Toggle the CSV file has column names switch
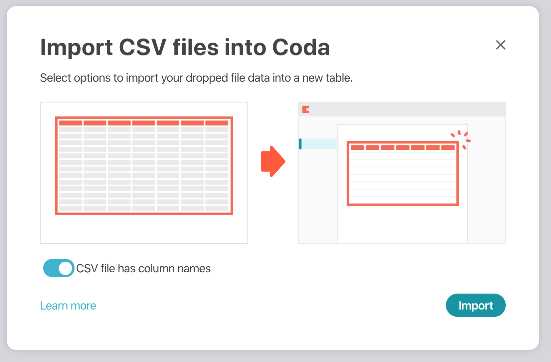The height and width of the screenshot is (362, 551). (x=59, y=268)
